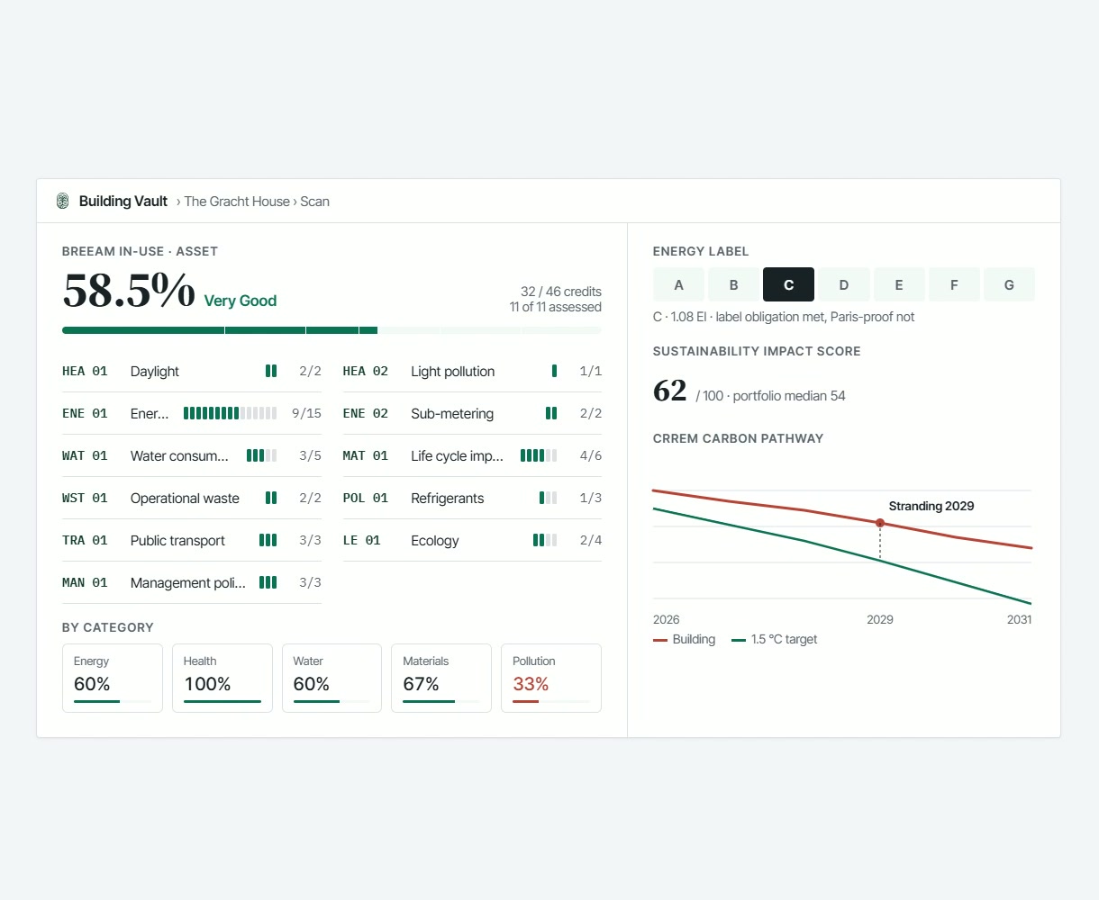The width and height of the screenshot is (1099, 900).
Task: Click the Materials 67% category card
Action: pos(441,678)
